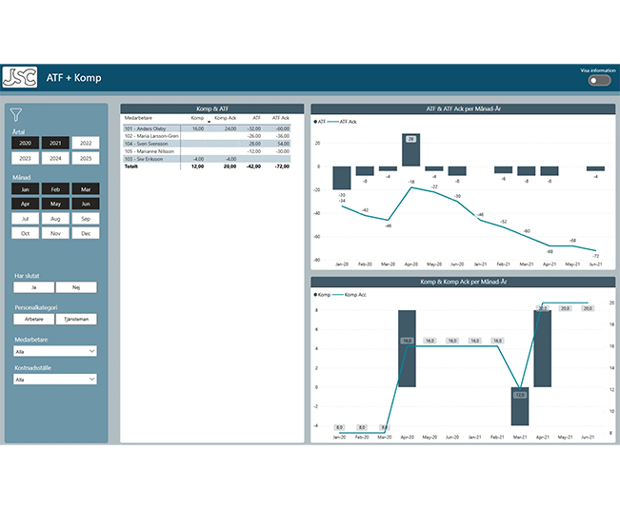
Task: Click the ATF legend item
Action: (x=319, y=122)
